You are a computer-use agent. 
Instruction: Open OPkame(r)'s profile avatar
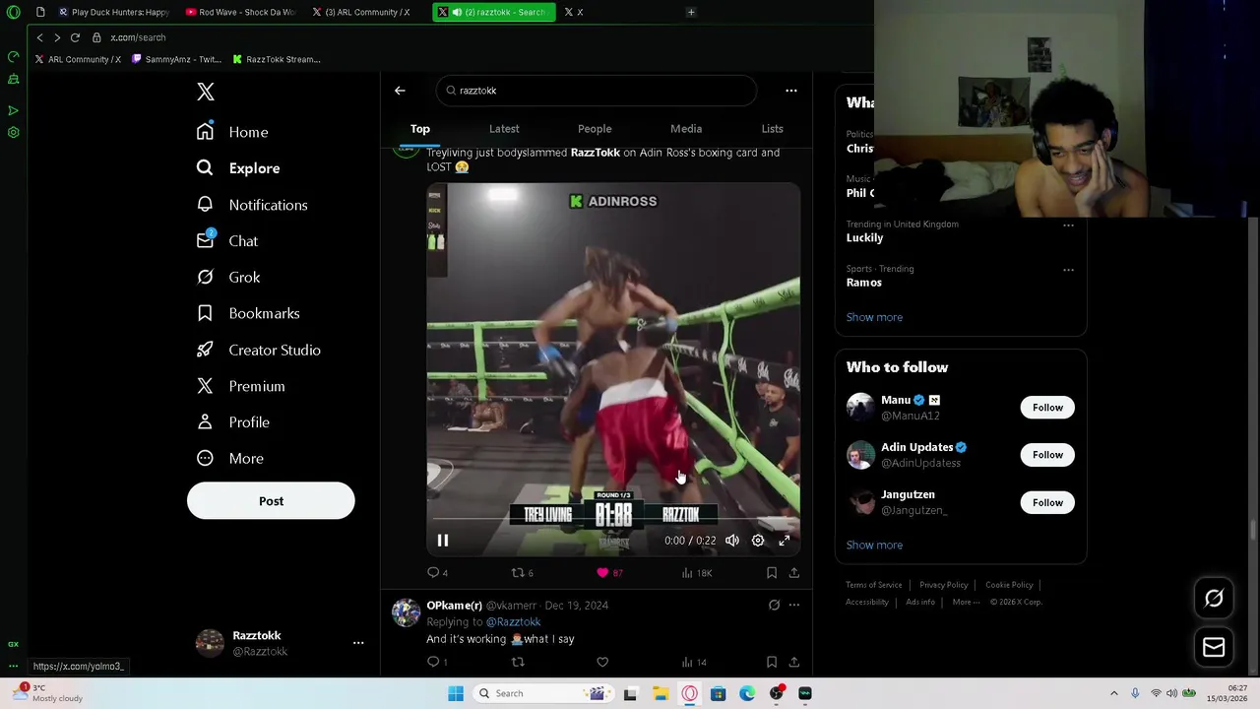406,612
